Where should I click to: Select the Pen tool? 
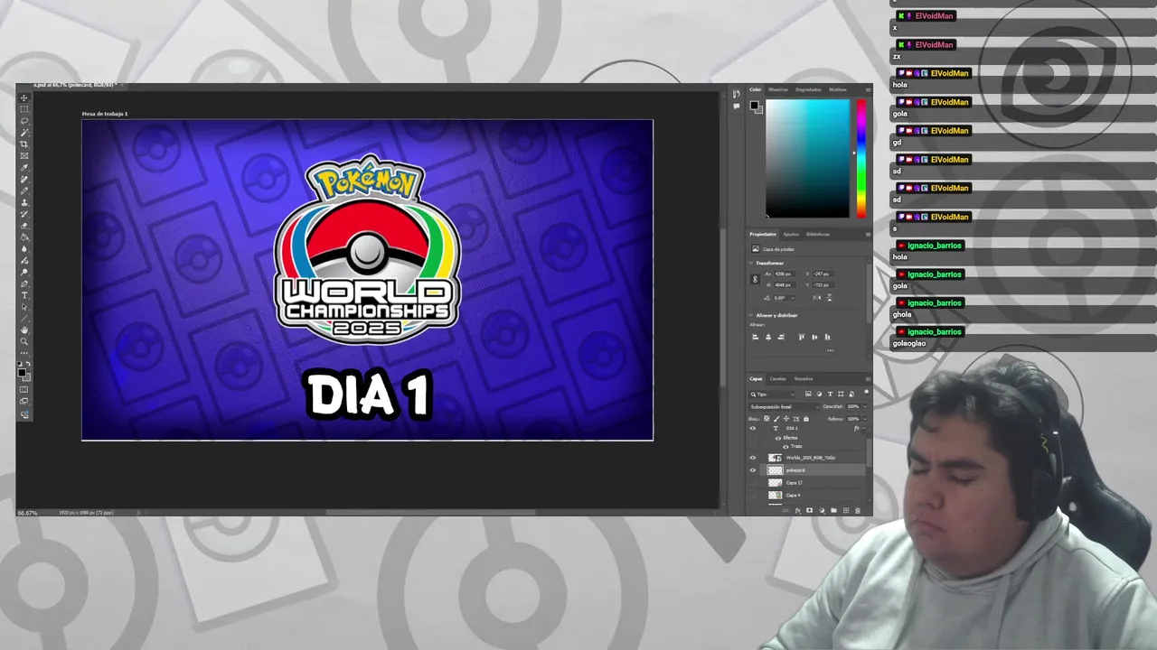[24, 283]
